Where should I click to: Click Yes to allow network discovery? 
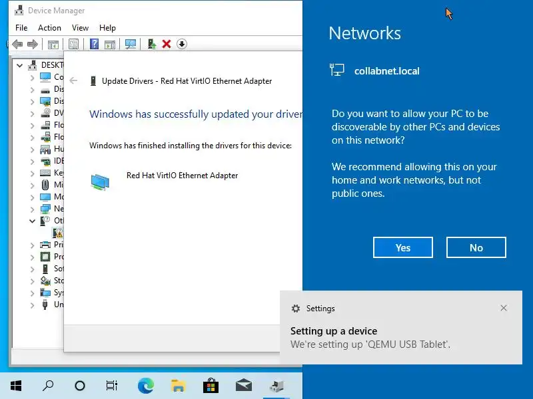[x=403, y=247]
